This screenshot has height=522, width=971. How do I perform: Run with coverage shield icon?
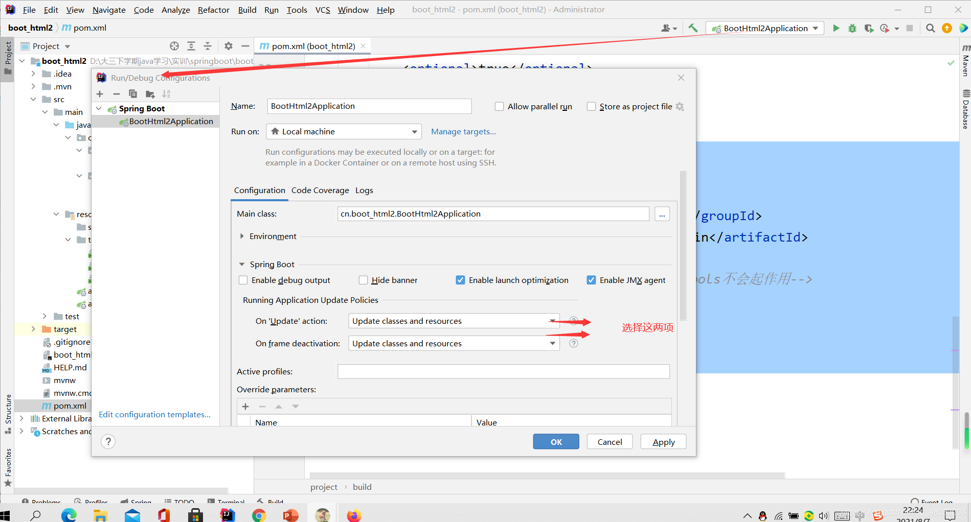[868, 28]
